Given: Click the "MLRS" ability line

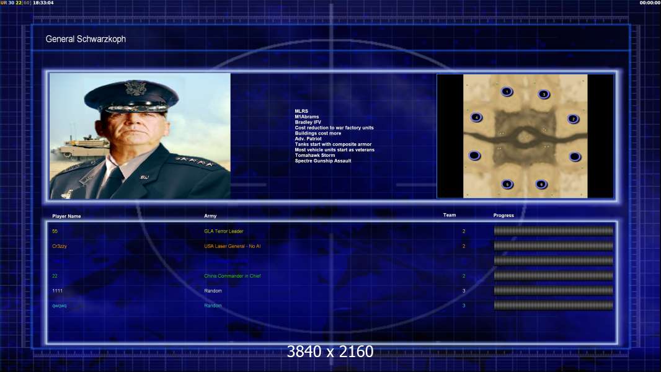Looking at the screenshot, I should [x=301, y=111].
